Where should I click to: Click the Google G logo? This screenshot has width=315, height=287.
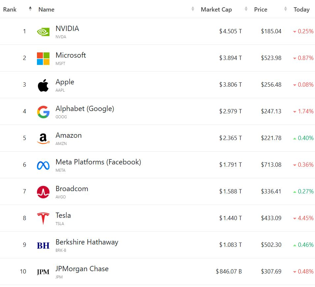coord(43,112)
